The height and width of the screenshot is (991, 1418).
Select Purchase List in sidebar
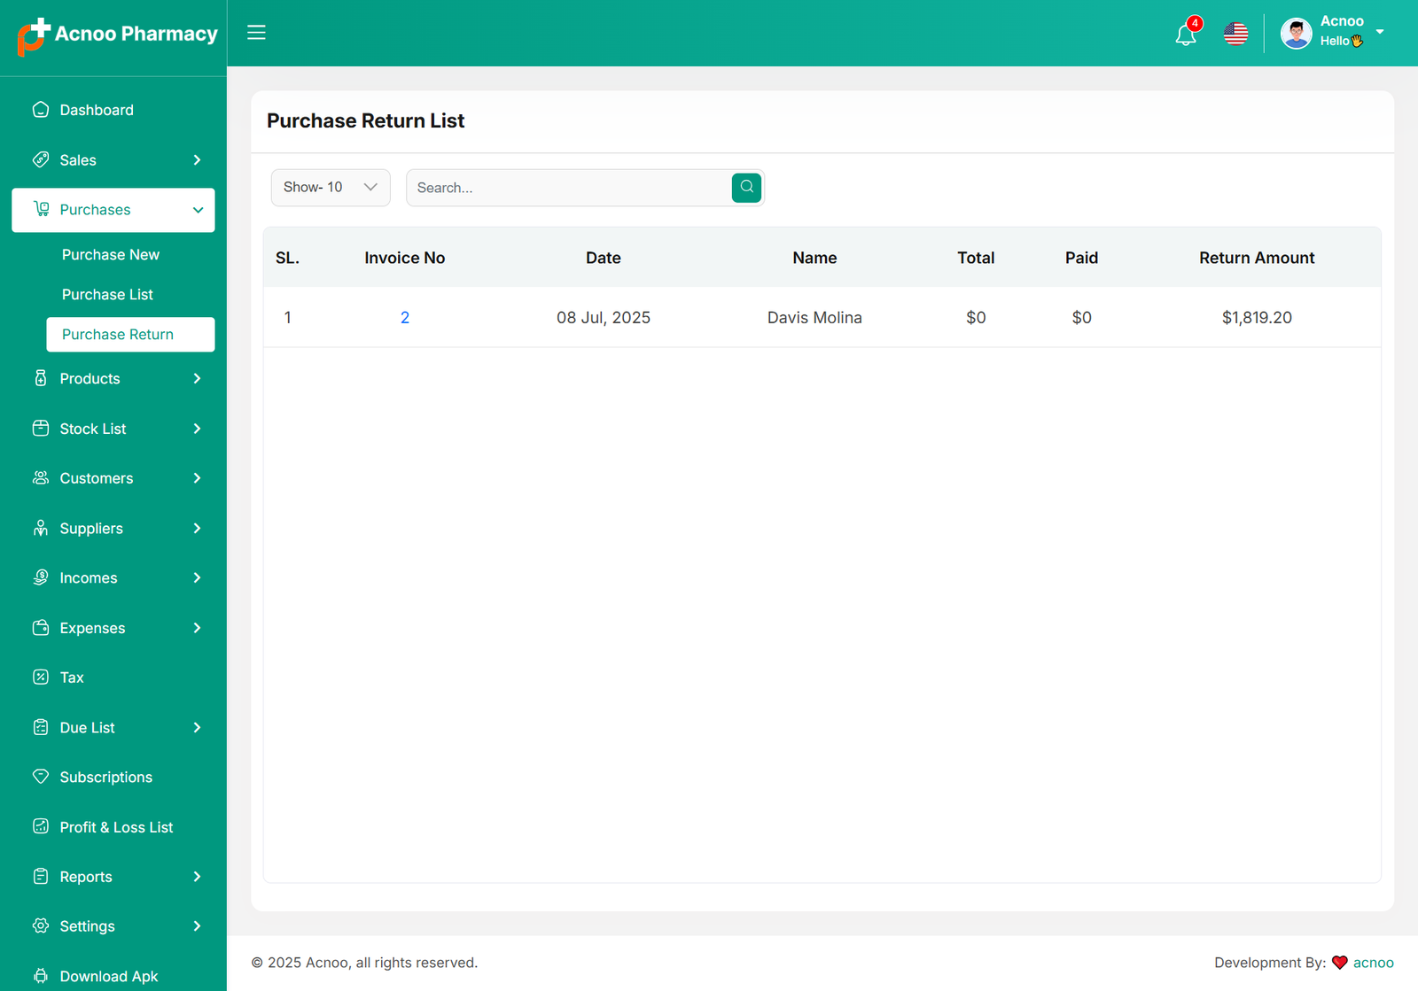pyautogui.click(x=107, y=295)
